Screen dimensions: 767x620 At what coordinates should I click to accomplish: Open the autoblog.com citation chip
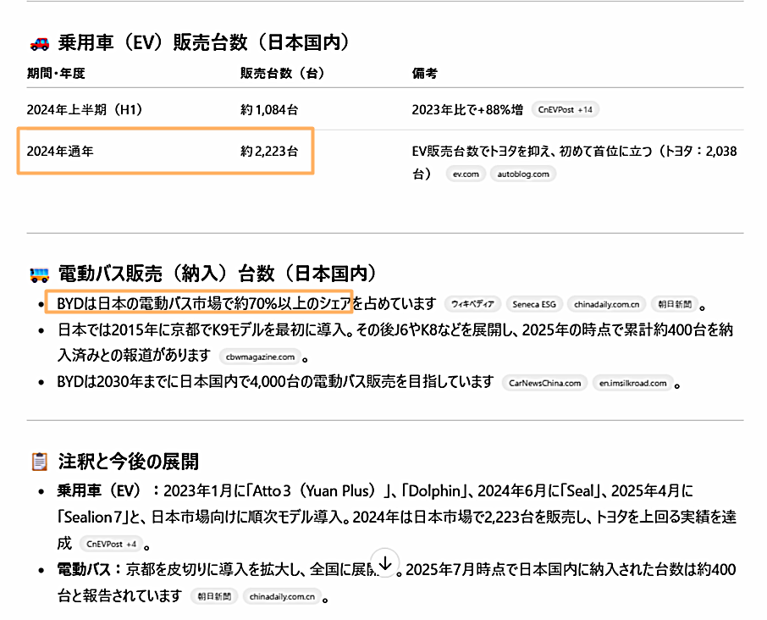(x=522, y=174)
